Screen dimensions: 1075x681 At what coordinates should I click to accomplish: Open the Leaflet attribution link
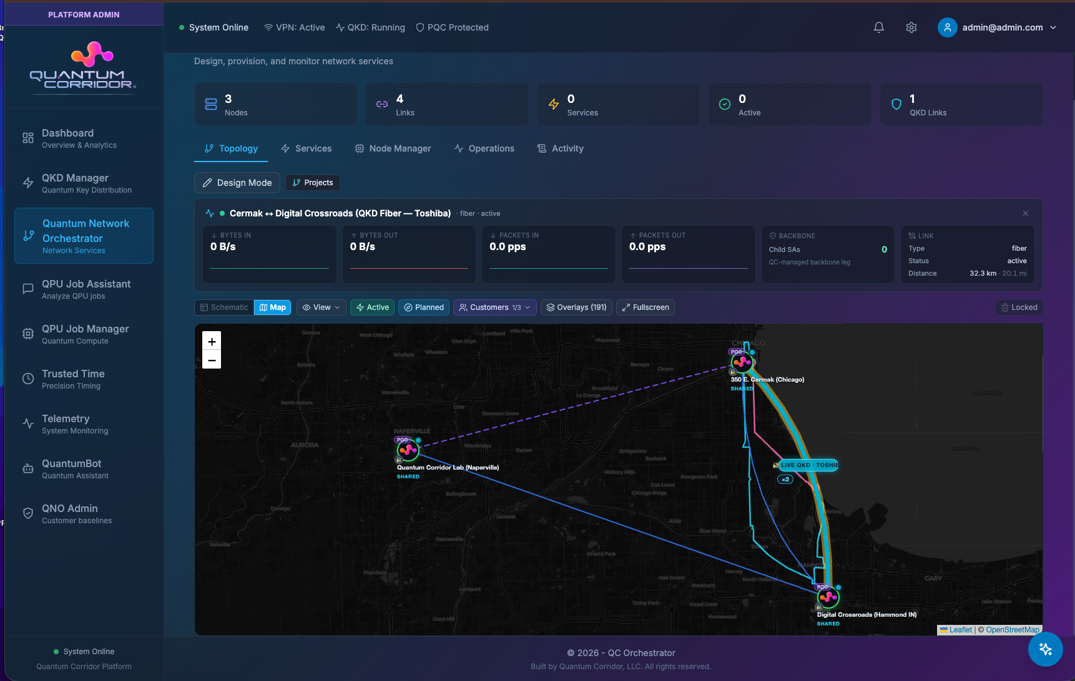tap(956, 630)
